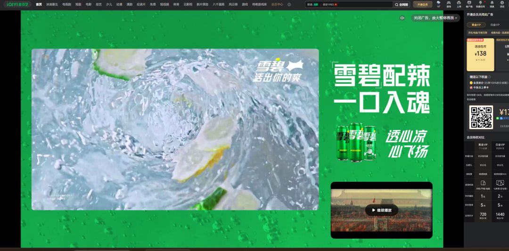This screenshot has height=251, width=509.
Task: Click the membership payment QR code
Action: (x=481, y=117)
